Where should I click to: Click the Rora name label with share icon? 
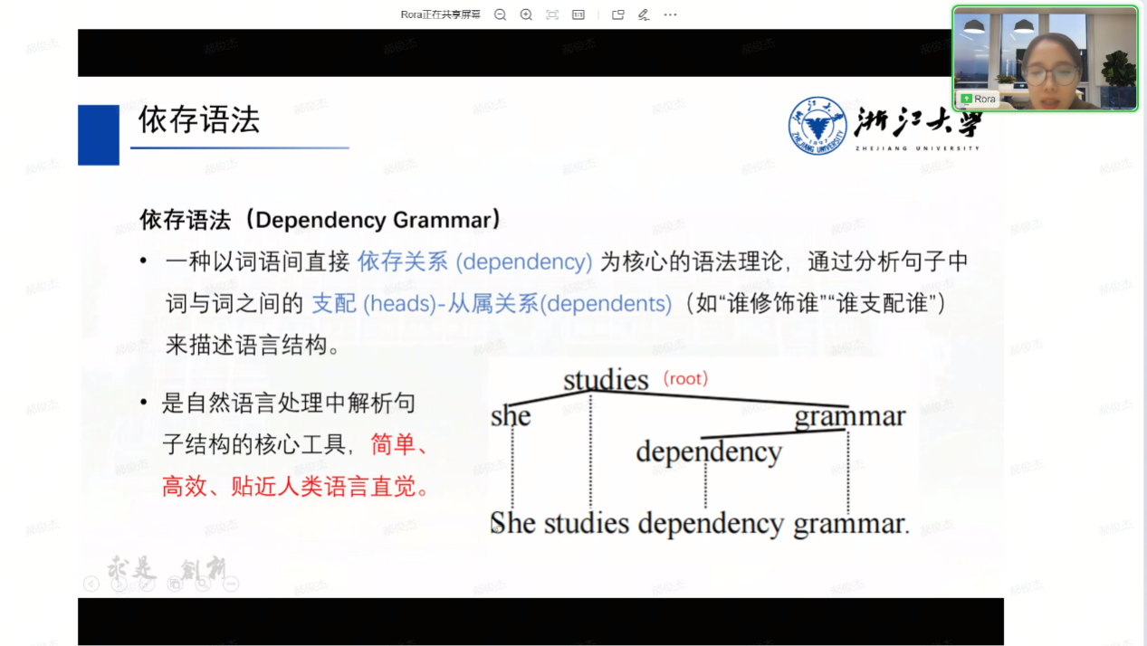pos(979,99)
